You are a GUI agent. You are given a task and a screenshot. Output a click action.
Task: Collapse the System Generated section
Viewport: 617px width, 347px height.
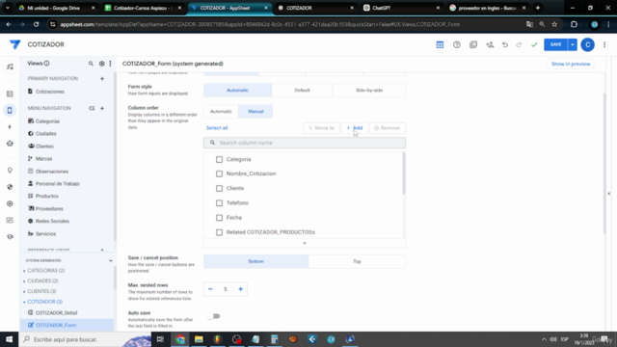coord(111,261)
